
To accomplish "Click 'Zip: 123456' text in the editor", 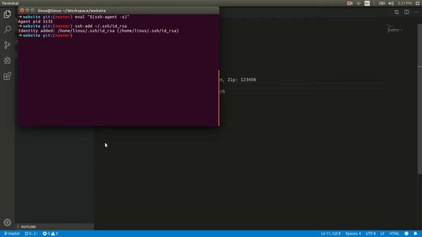I will click(242, 80).
